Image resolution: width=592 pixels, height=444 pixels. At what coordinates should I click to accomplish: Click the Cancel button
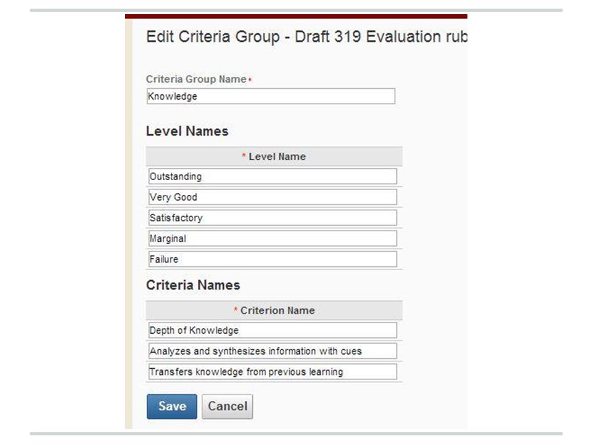click(x=228, y=406)
